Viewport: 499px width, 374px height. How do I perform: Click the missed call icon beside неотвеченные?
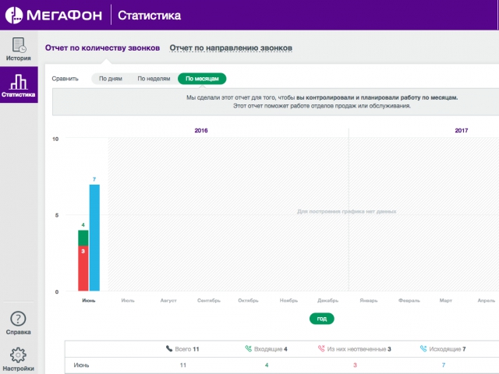coord(321,348)
